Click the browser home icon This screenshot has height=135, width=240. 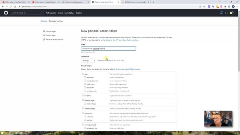[x=15, y=7]
